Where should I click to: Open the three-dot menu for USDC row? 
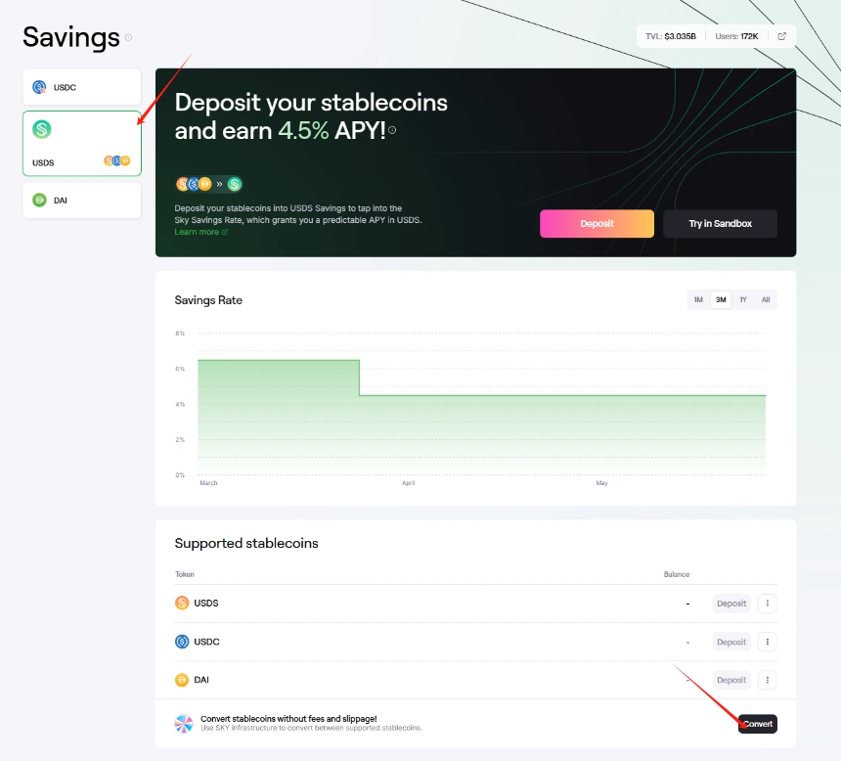[768, 642]
